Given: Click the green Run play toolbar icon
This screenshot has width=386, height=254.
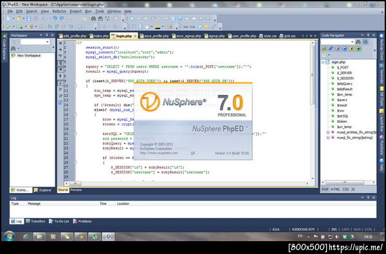Looking at the screenshot, I should pyautogui.click(x=8, y=26).
